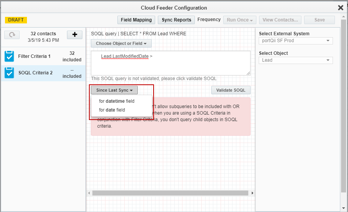Screen dimensions: 348x212
Task: Click the Validate SOQL button
Action: [x=231, y=90]
